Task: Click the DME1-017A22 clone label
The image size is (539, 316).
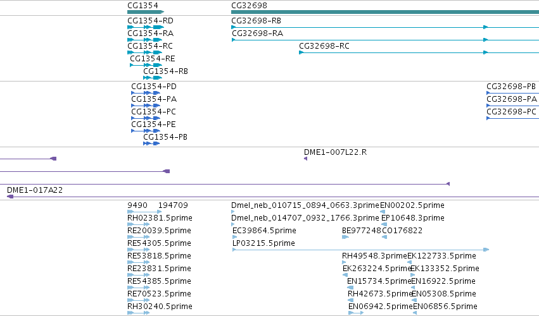Action: point(35,190)
